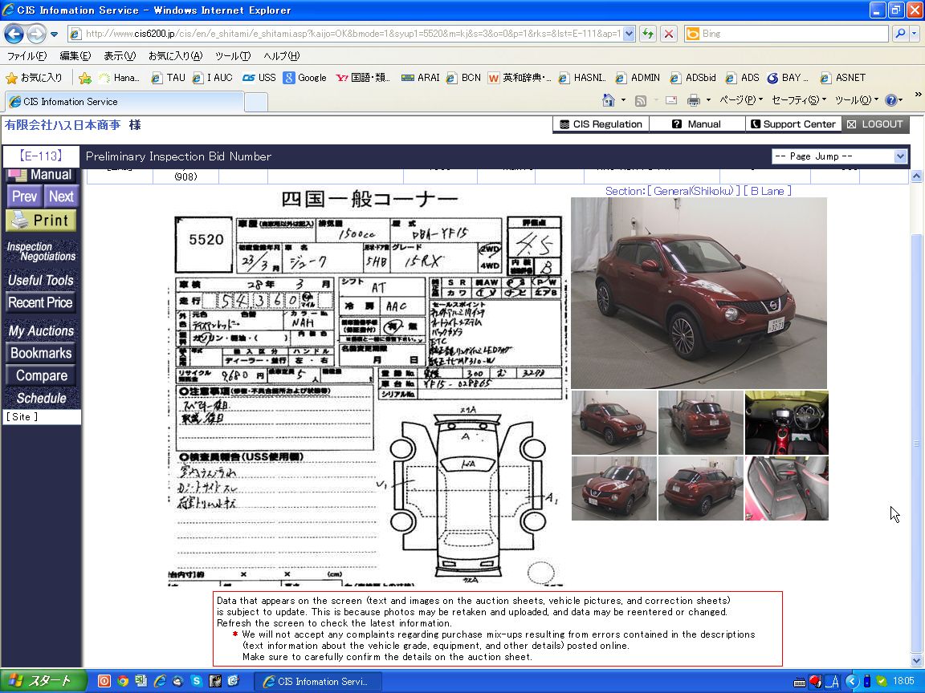The height and width of the screenshot is (693, 925).
Task: Expand the ページ(P) command bar menu
Action: coord(740,100)
